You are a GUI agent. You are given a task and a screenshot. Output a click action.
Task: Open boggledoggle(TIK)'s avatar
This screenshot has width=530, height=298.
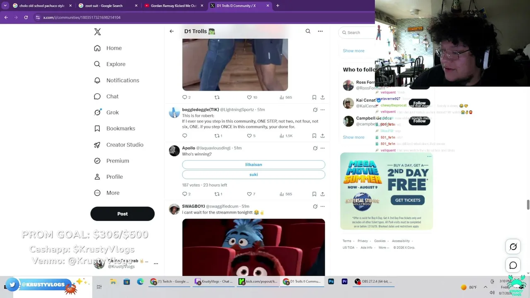click(x=174, y=113)
